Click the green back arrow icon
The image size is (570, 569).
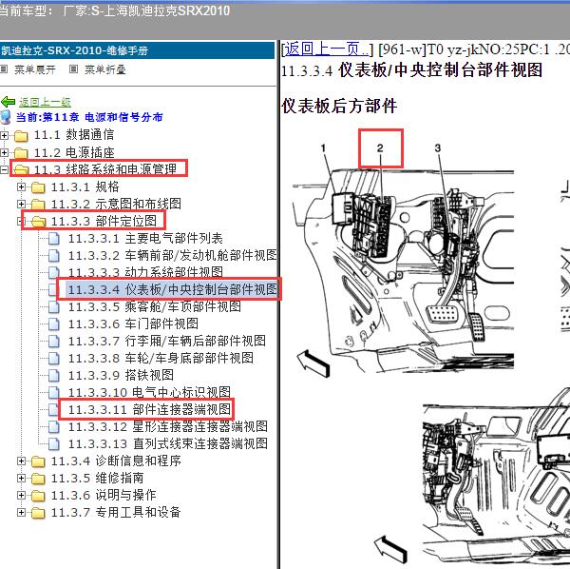pos(8,102)
